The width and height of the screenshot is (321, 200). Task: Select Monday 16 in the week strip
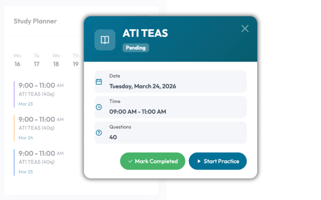(17, 60)
